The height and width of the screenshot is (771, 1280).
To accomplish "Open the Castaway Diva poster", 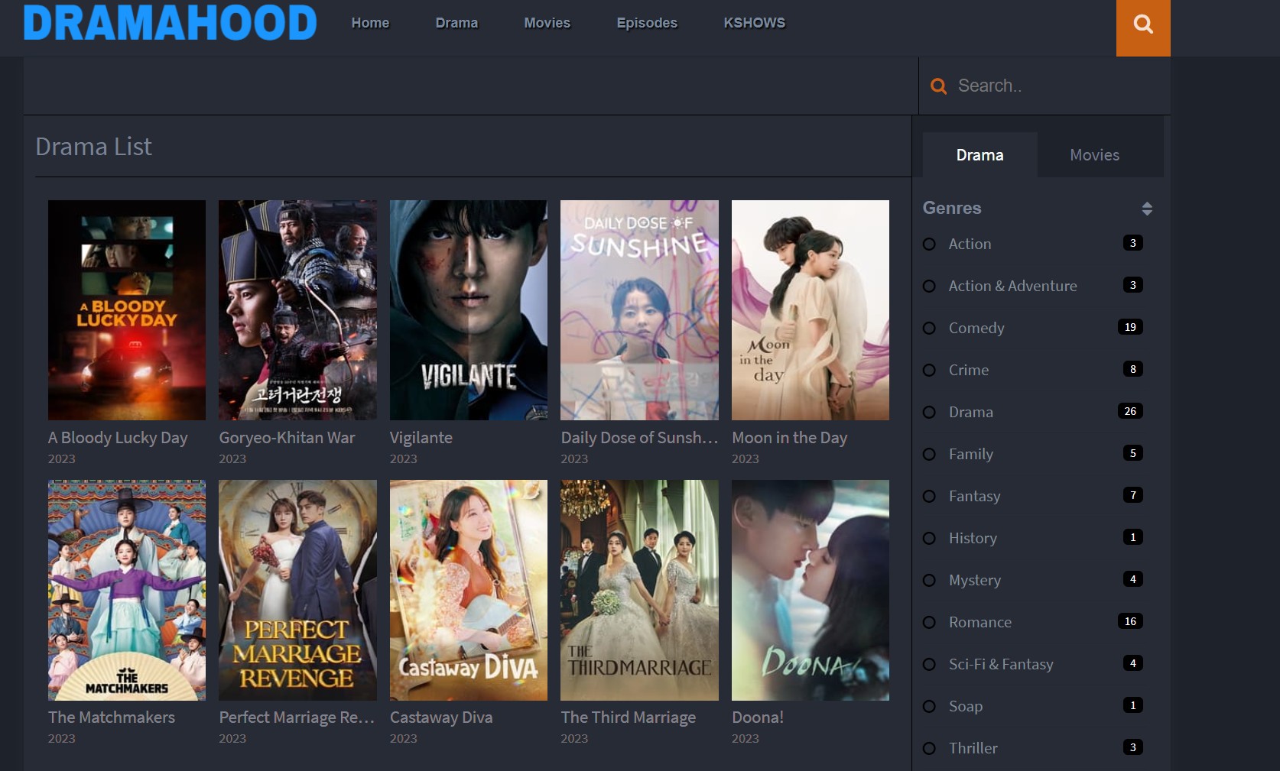I will [x=469, y=590].
